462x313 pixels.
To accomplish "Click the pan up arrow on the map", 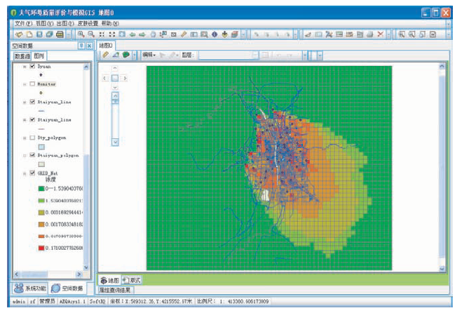I will click(114, 68).
